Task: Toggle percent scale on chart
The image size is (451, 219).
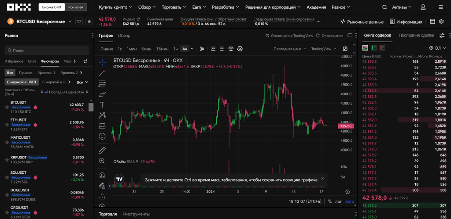Action: point(329,201)
